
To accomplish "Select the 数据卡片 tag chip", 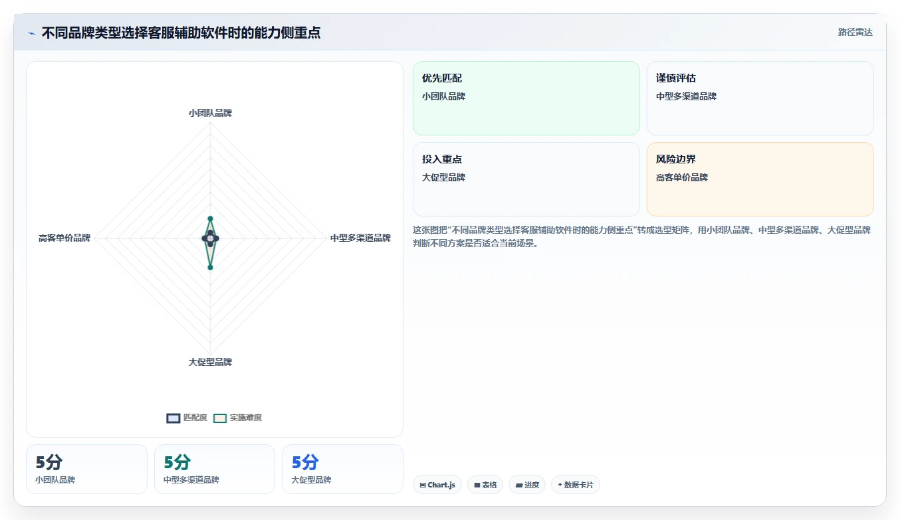I will pyautogui.click(x=576, y=485).
